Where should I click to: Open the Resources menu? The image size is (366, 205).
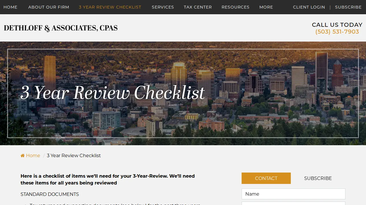coord(235,7)
